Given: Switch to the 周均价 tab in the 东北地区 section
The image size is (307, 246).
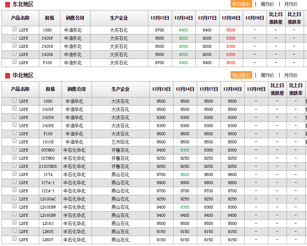Looking at the screenshot, I should (x=267, y=4).
